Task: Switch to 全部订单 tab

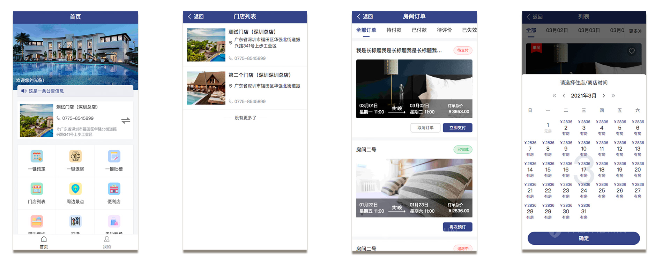Action: point(366,30)
